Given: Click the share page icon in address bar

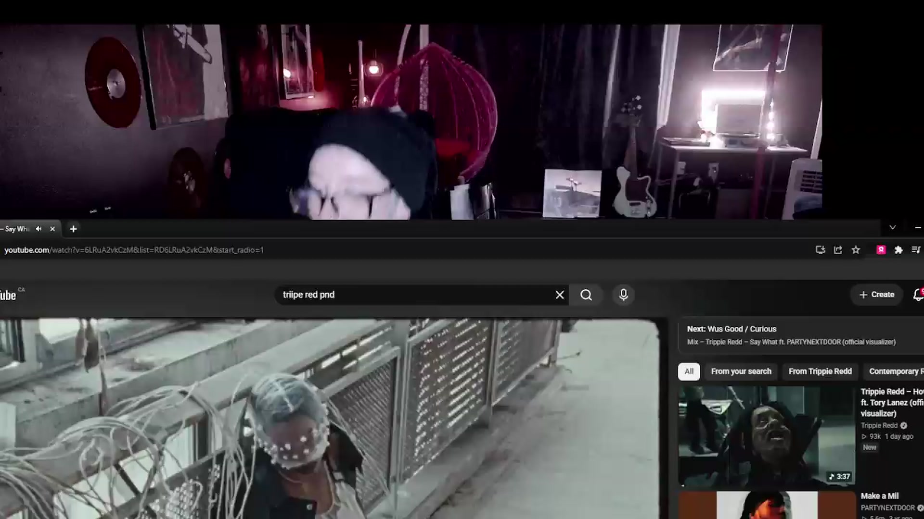Looking at the screenshot, I should (838, 250).
